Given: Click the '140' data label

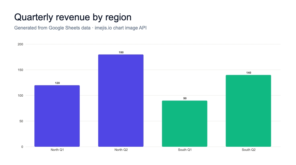Looking at the screenshot, I should point(249,73).
